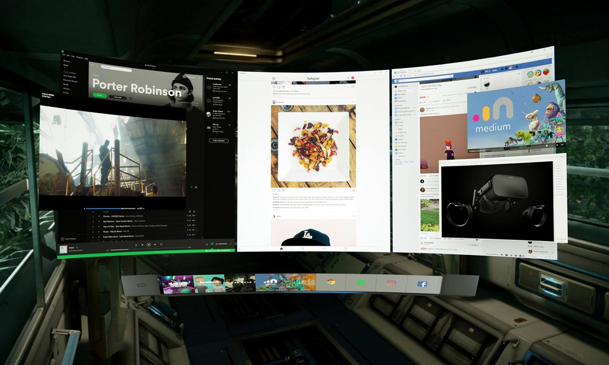The height and width of the screenshot is (365, 609).
Task: Toggle shuffle in Spotify's playback bar
Action: pos(136,244)
